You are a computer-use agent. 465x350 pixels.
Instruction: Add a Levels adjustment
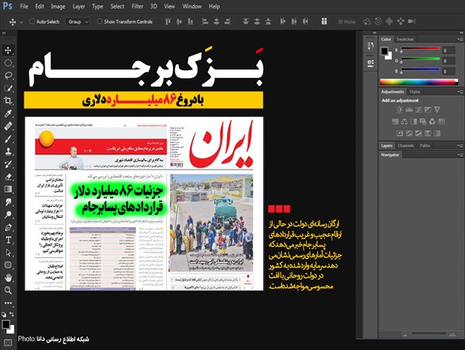[x=409, y=110]
